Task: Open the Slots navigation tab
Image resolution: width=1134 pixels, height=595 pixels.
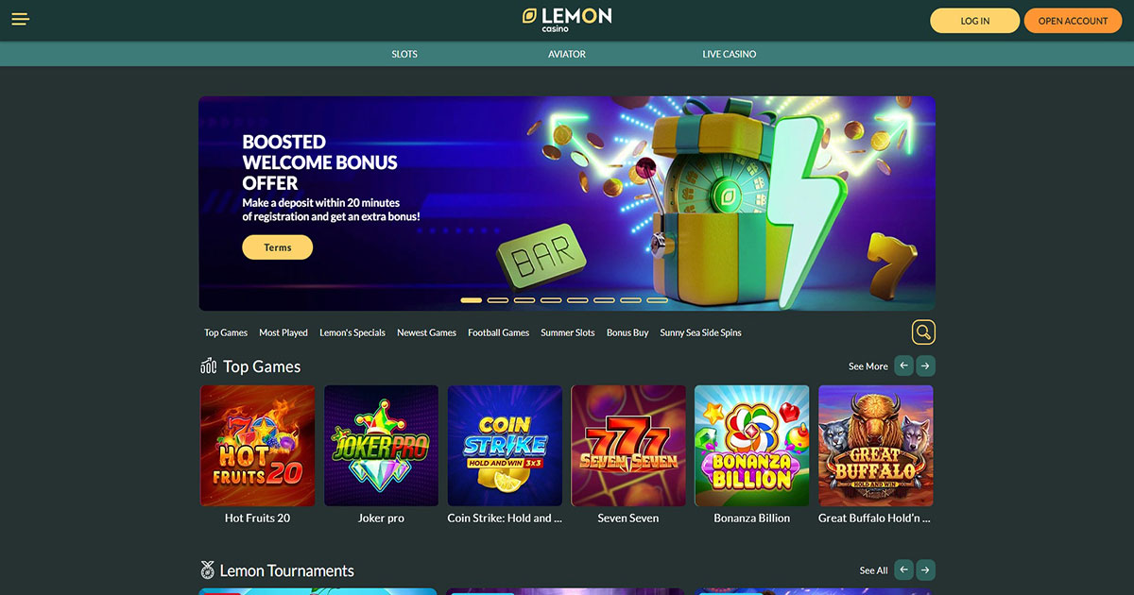Action: pos(404,54)
